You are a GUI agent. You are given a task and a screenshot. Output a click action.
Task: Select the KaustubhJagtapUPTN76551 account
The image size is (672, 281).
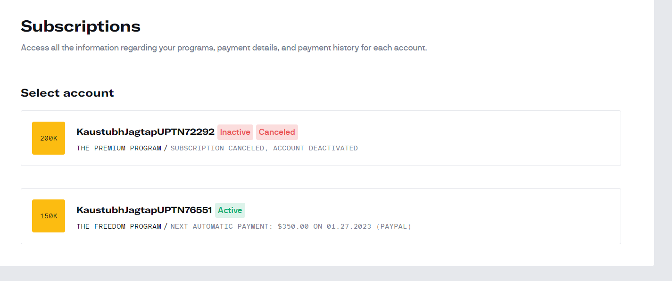click(144, 210)
